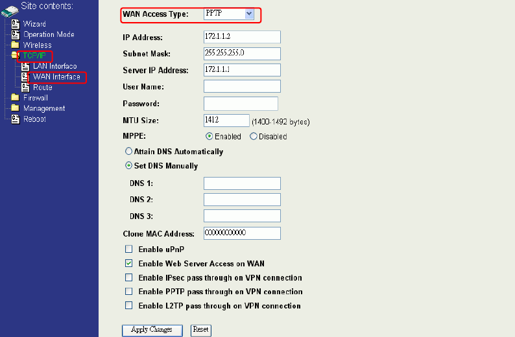515x337 pixels.
Task: Click the IP Address field
Action: click(242, 37)
